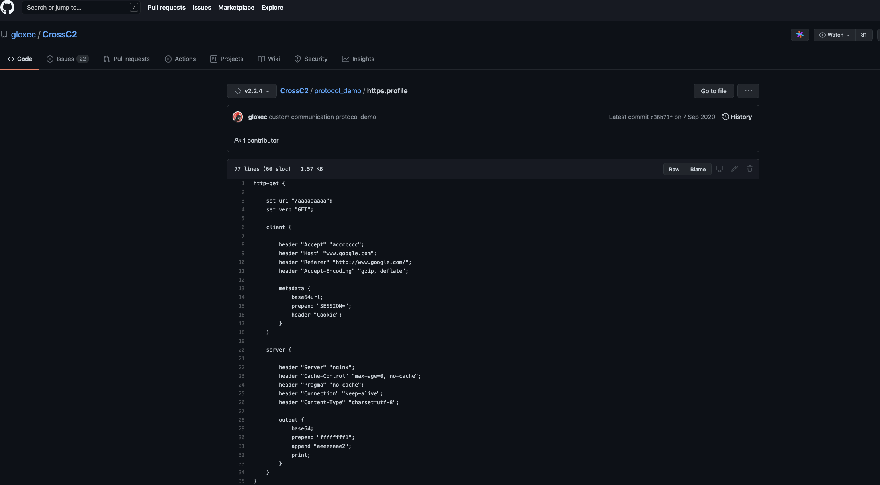The width and height of the screenshot is (880, 485).
Task: Click the repository book icon beside gloxec/CrossC2
Action: (4, 34)
